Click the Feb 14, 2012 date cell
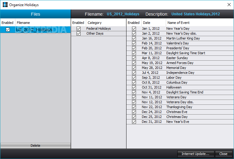Screen dimensions: 234x159 152,43
